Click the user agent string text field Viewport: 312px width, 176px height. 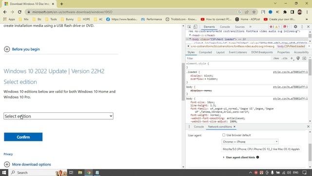(261, 149)
